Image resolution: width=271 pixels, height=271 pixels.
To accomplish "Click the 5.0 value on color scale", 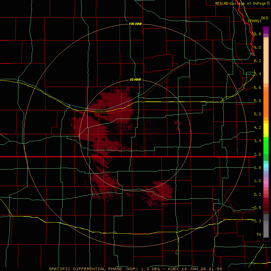I will (x=257, y=114).
